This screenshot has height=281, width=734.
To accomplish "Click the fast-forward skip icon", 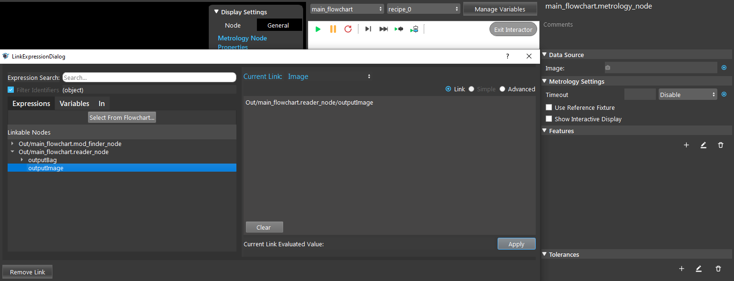I will 383,29.
